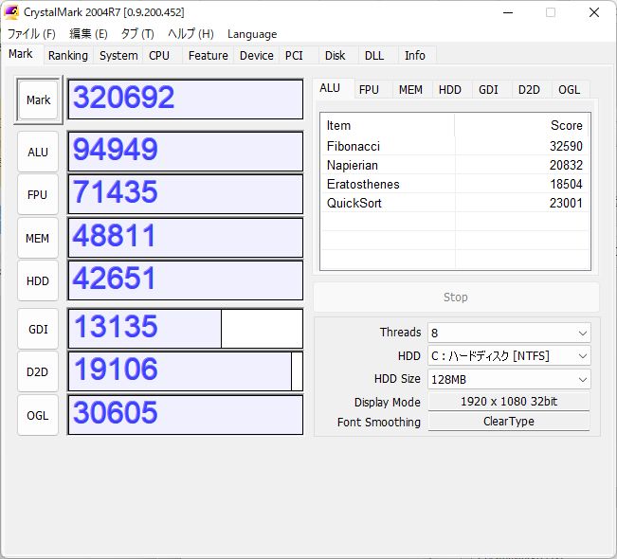Show HDD score details tab
The height and width of the screenshot is (559, 617).
450,90
